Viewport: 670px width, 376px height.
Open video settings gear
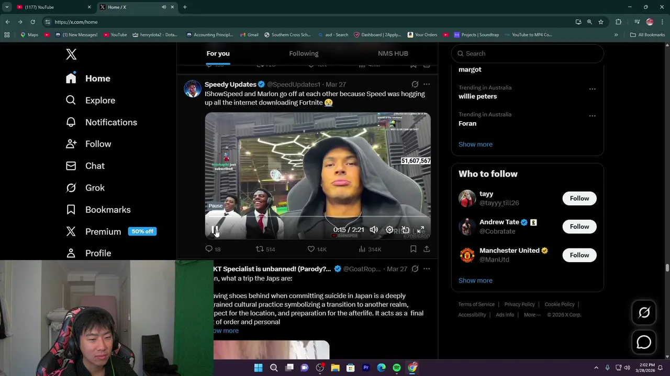(389, 230)
